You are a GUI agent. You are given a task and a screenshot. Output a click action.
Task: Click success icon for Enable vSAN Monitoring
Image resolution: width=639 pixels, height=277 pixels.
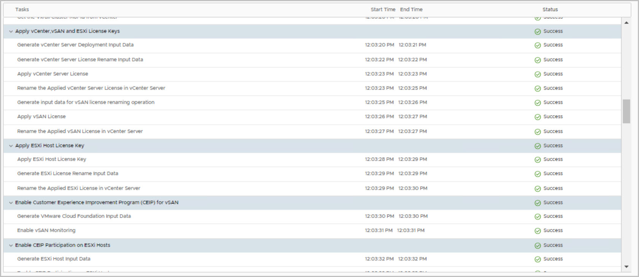[x=537, y=231]
